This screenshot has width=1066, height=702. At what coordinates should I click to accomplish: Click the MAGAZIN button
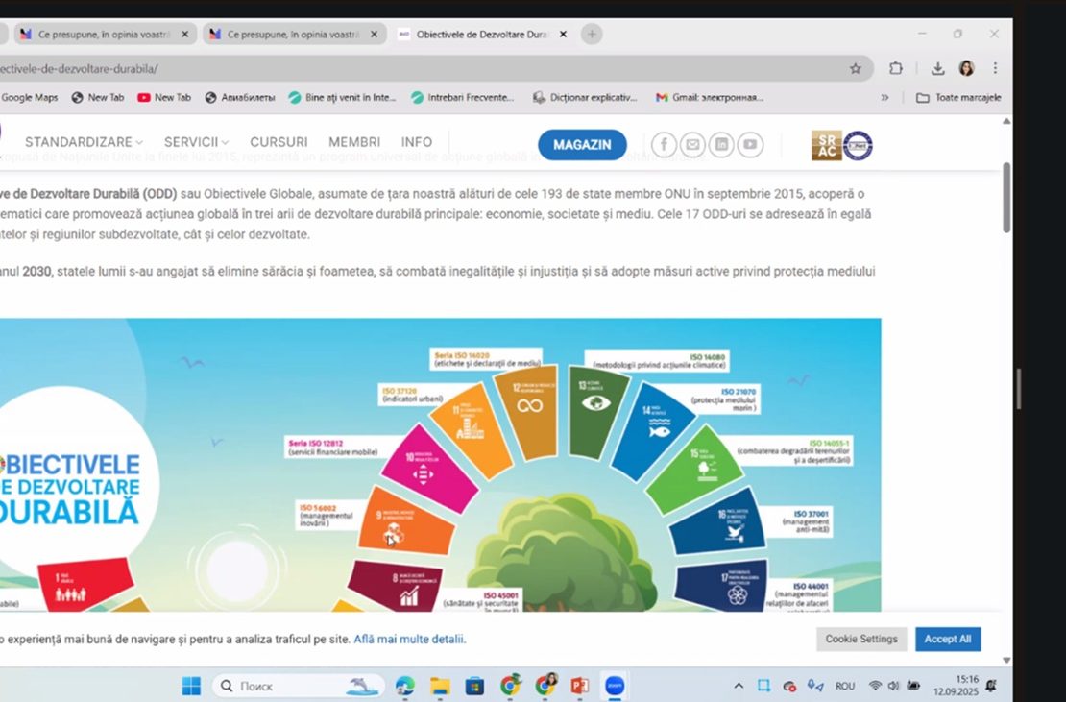(582, 145)
